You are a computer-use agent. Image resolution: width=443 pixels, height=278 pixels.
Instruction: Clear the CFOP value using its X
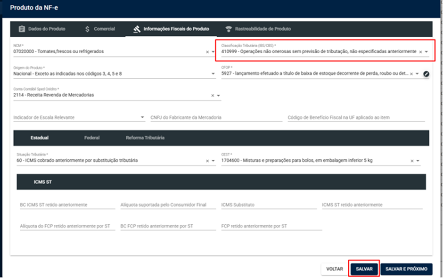tap(411, 74)
